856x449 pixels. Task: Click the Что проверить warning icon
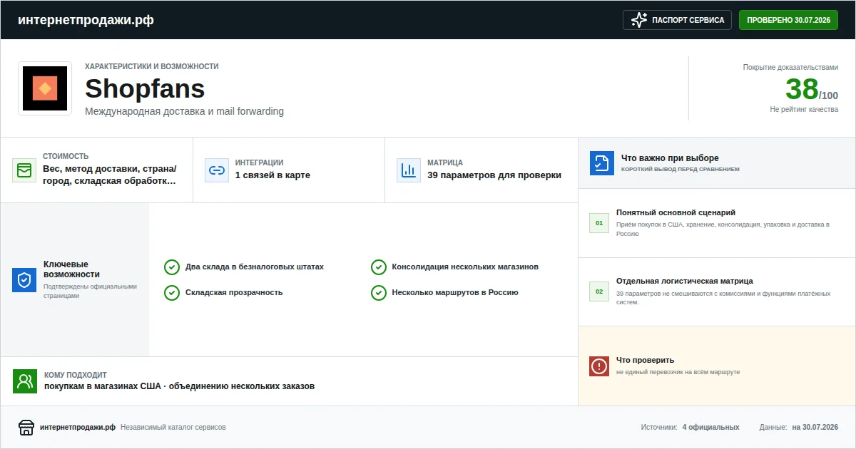[599, 366]
